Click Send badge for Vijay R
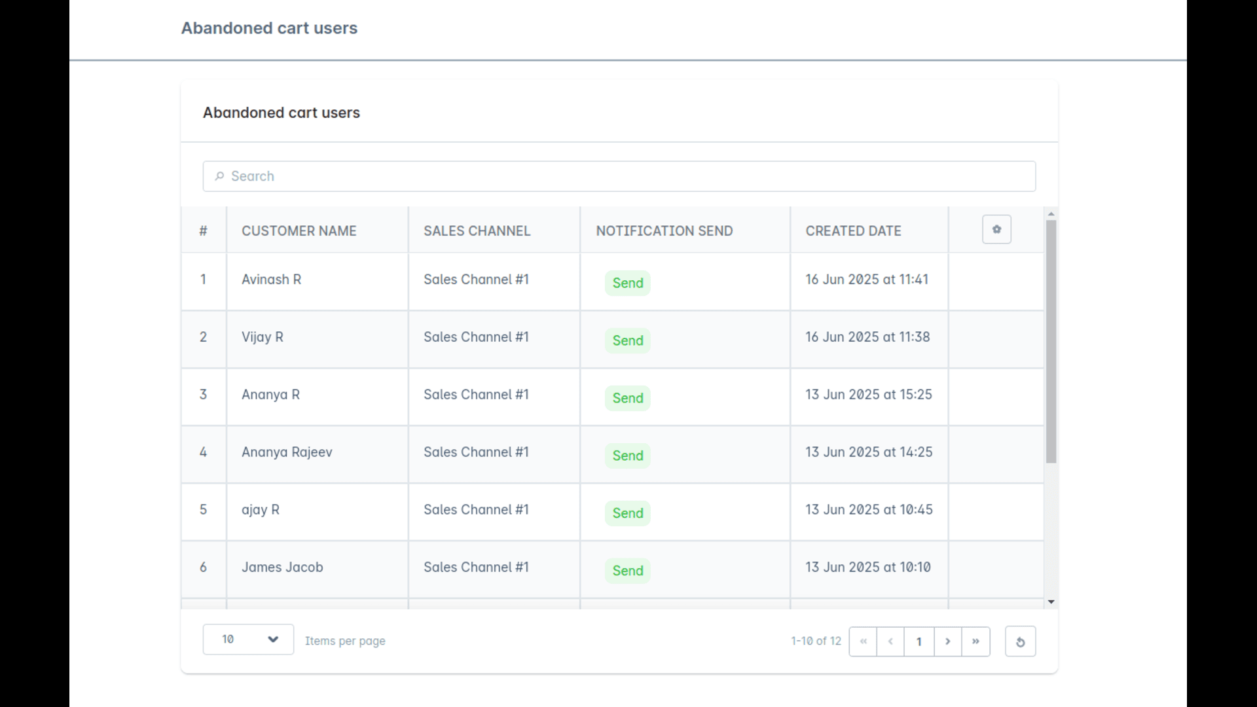 [x=627, y=340]
